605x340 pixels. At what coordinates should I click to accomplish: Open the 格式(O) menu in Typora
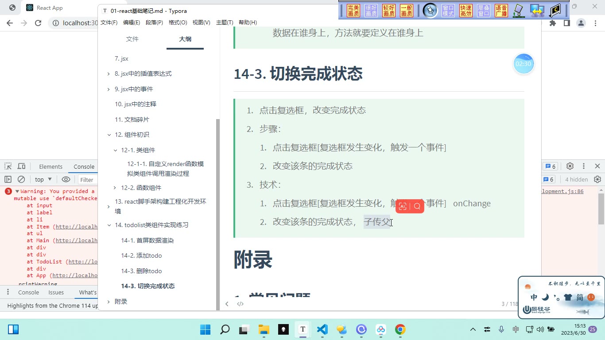click(178, 23)
